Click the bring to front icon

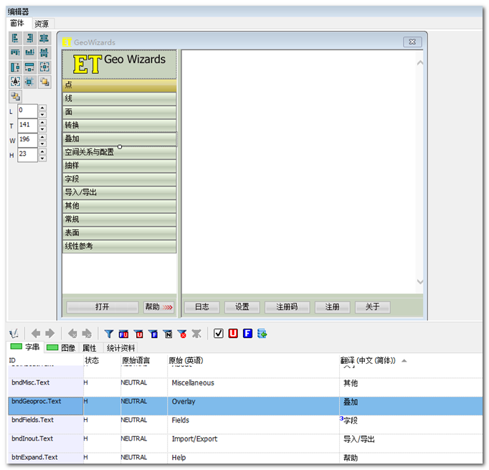pyautogui.click(x=44, y=82)
